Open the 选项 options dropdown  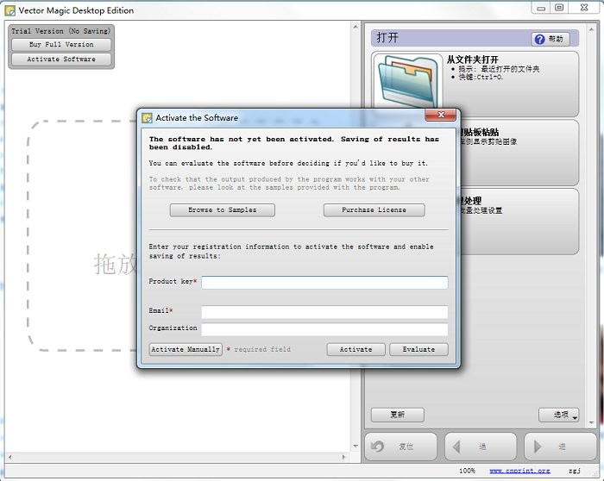(x=558, y=415)
